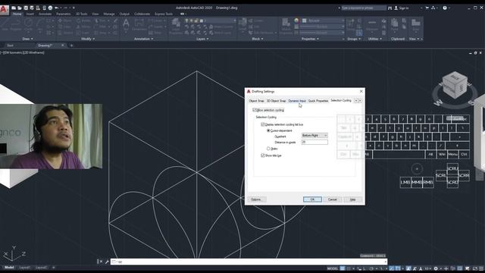Click Sign In in the title bar
The width and height of the screenshot is (485, 273).
click(402, 8)
